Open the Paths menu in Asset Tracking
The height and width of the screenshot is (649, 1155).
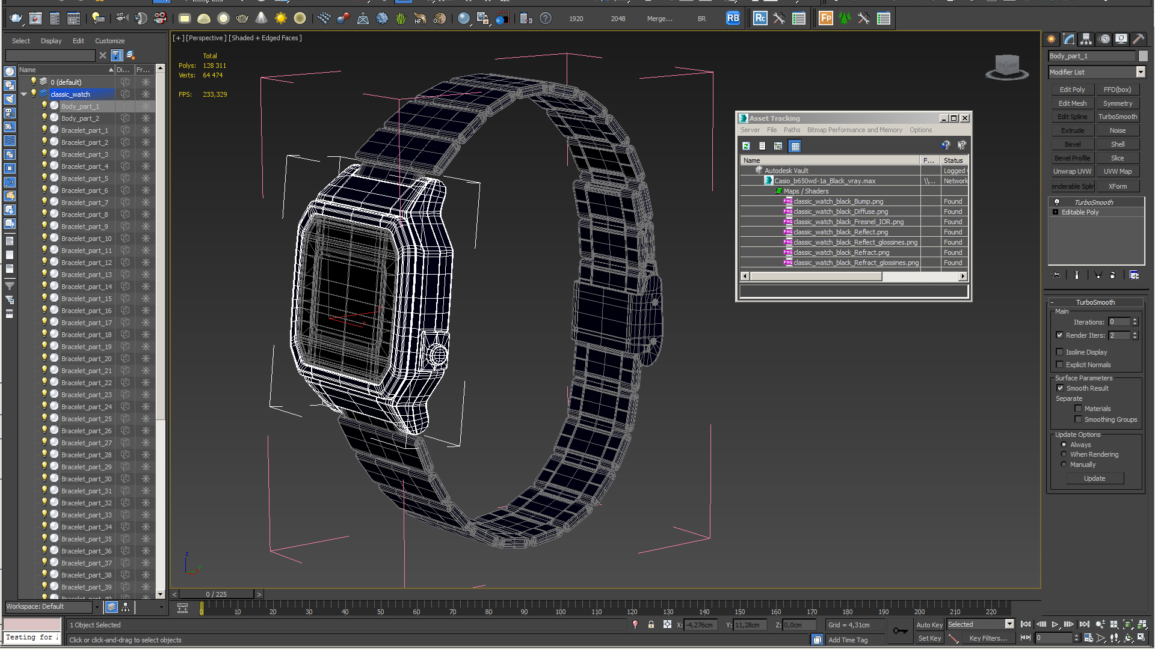click(792, 130)
